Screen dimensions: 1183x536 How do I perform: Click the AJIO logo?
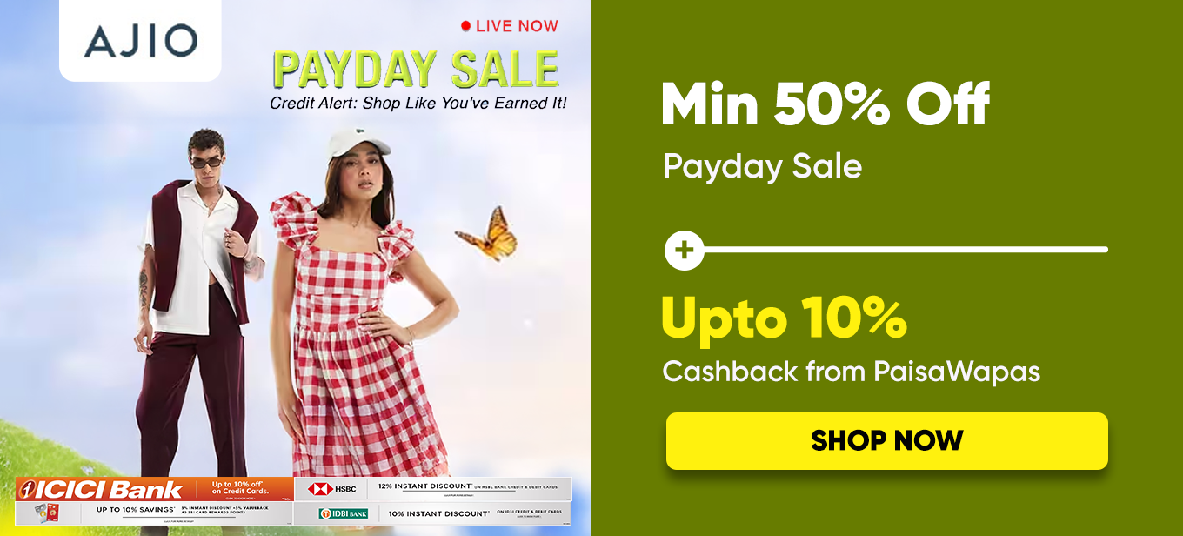(140, 40)
